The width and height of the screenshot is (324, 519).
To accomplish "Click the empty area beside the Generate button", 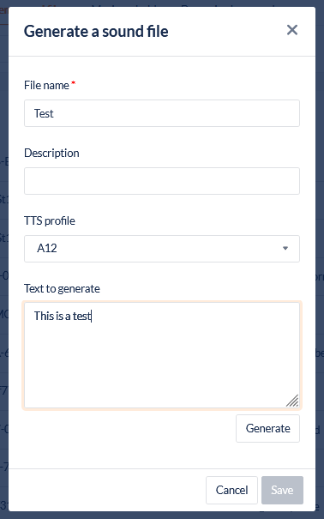I will click(x=129, y=428).
